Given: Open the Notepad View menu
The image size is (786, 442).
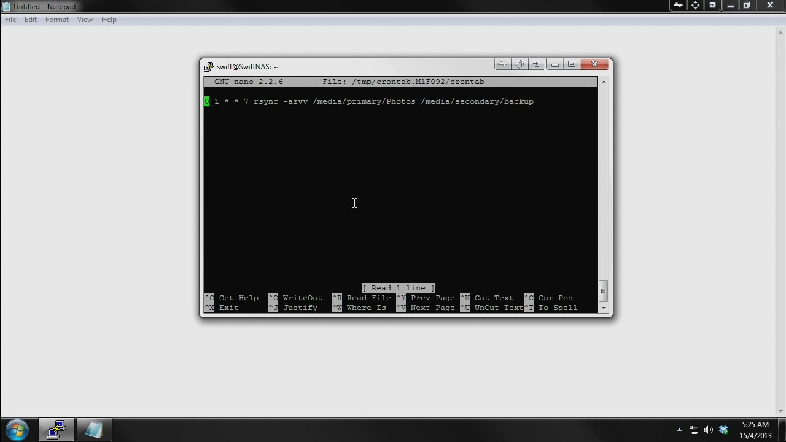Looking at the screenshot, I should point(85,20).
